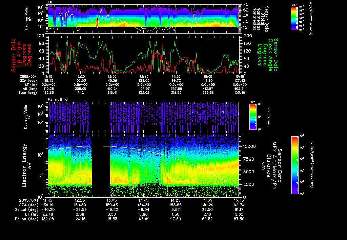
Task: Click the 'ELon (deg)' row label
Action: 28,93
